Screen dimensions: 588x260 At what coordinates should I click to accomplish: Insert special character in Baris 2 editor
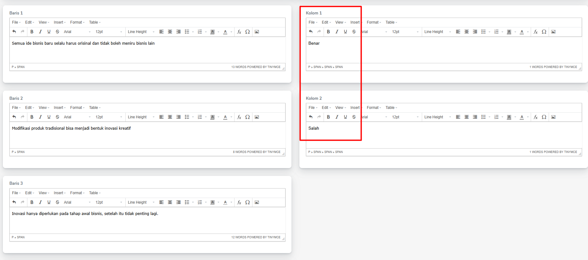pos(247,117)
